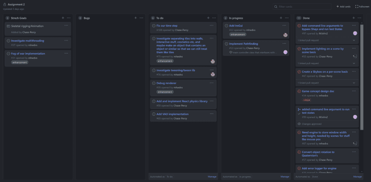Screen dimensions: 371x182
Task: Open Add VAO implementation issue
Action: pos(172,114)
